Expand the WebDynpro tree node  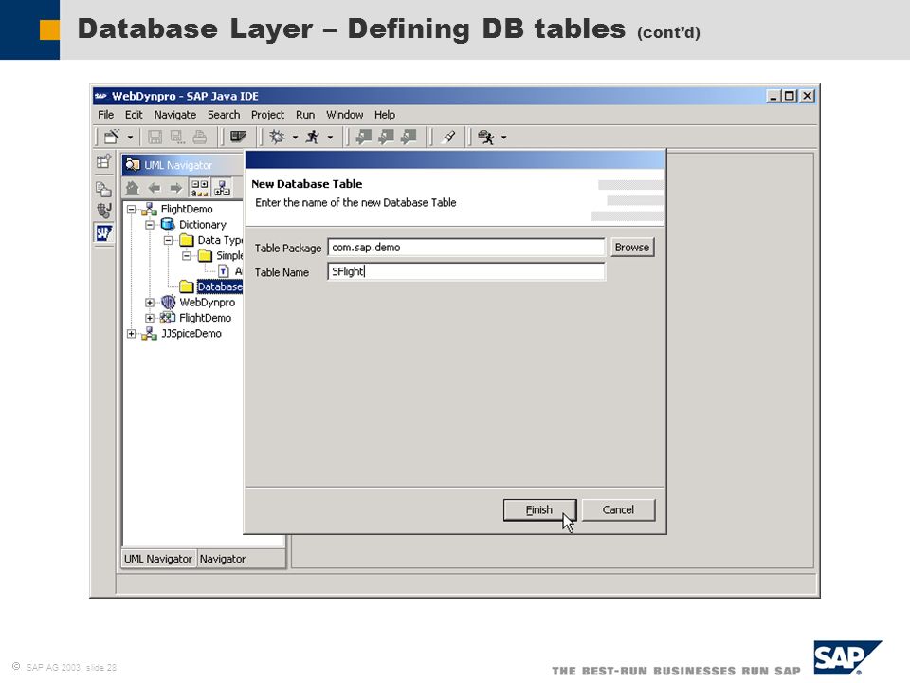point(150,303)
